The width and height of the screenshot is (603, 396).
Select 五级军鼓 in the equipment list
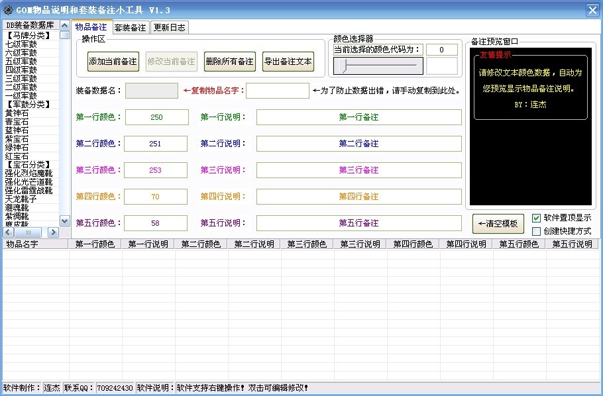point(21,62)
